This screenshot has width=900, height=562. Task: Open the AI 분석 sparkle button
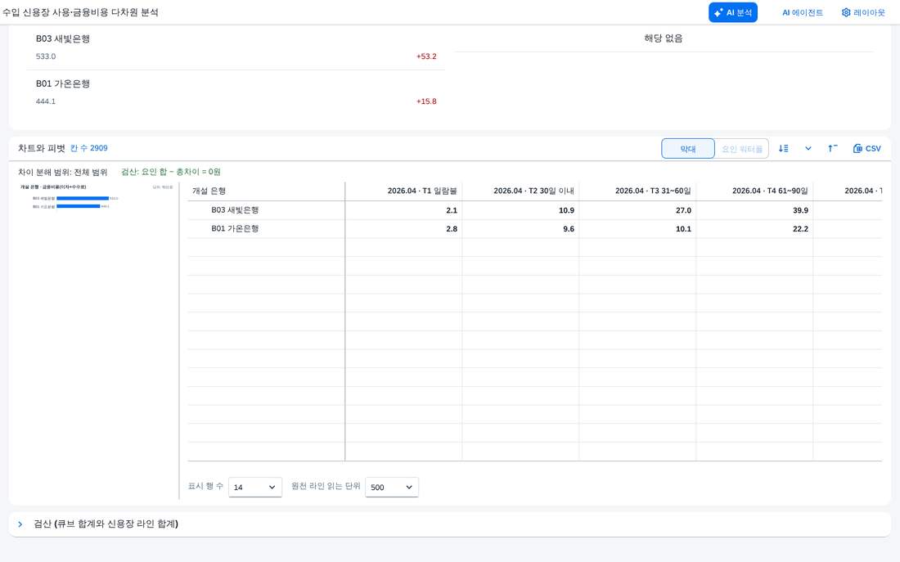click(x=733, y=12)
